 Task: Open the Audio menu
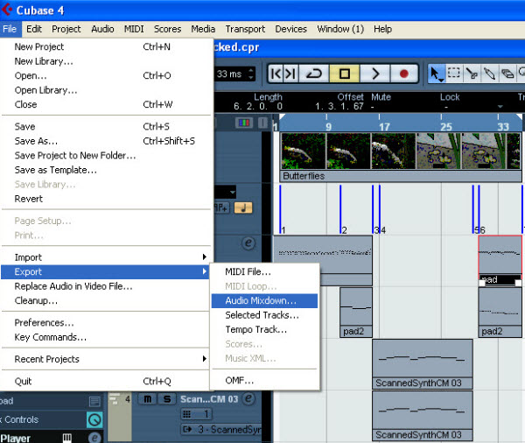[x=102, y=29]
